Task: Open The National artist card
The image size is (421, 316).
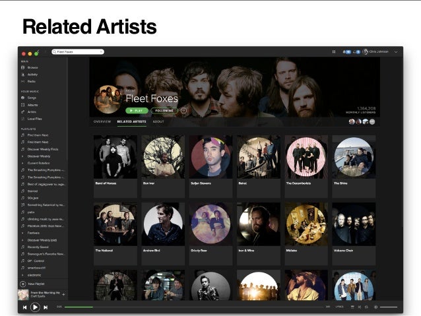Action: pyautogui.click(x=115, y=234)
